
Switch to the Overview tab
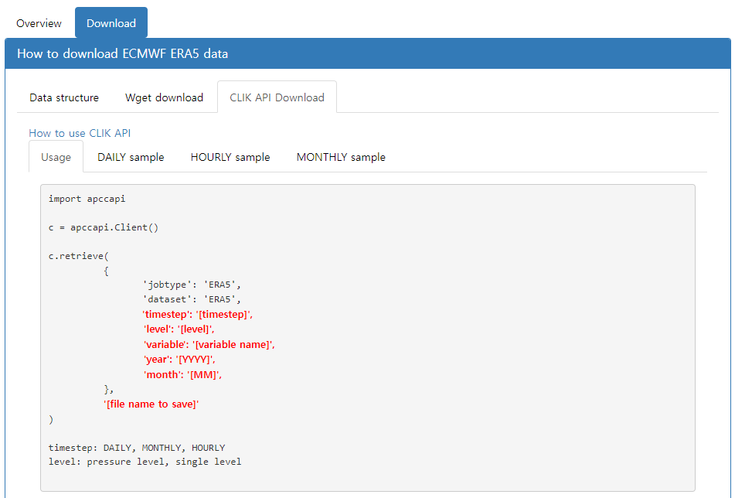coord(39,23)
